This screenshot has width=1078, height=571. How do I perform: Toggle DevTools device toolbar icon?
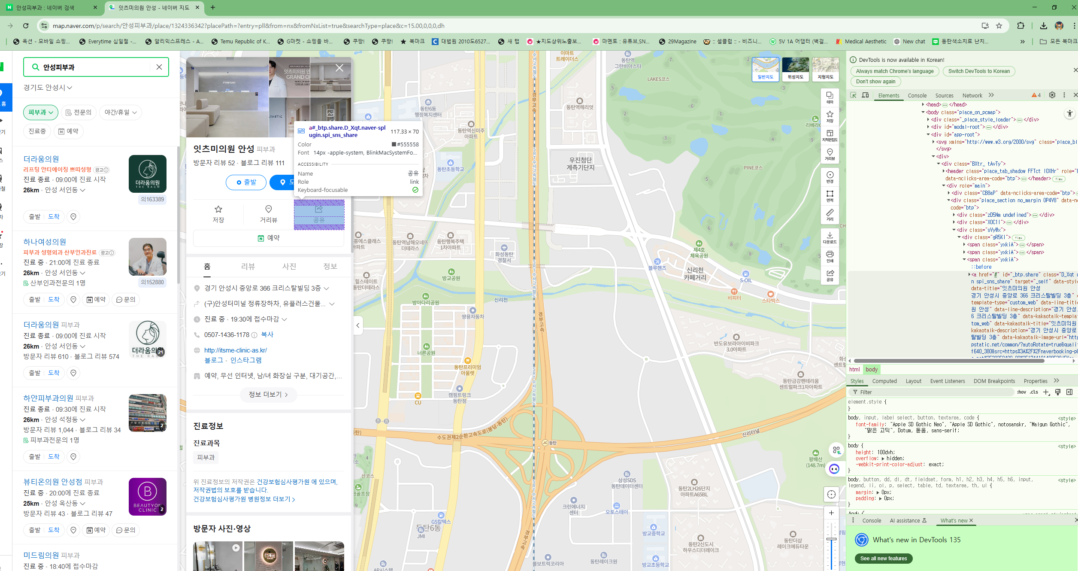tap(865, 95)
